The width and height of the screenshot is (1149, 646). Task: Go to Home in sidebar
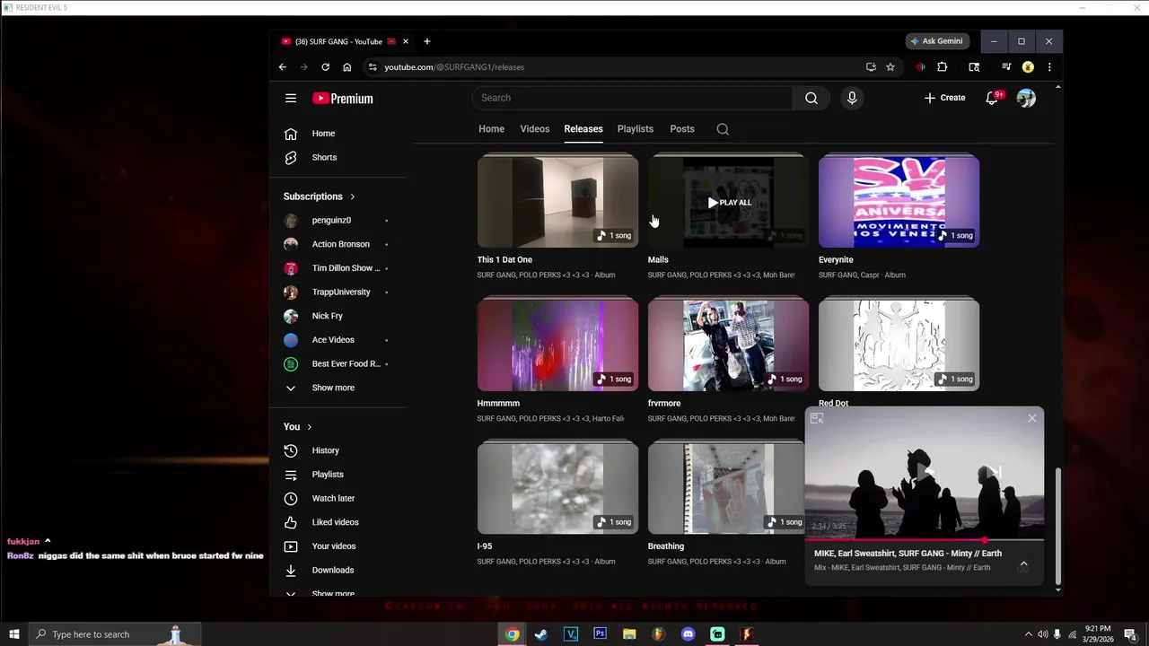[x=339, y=134]
